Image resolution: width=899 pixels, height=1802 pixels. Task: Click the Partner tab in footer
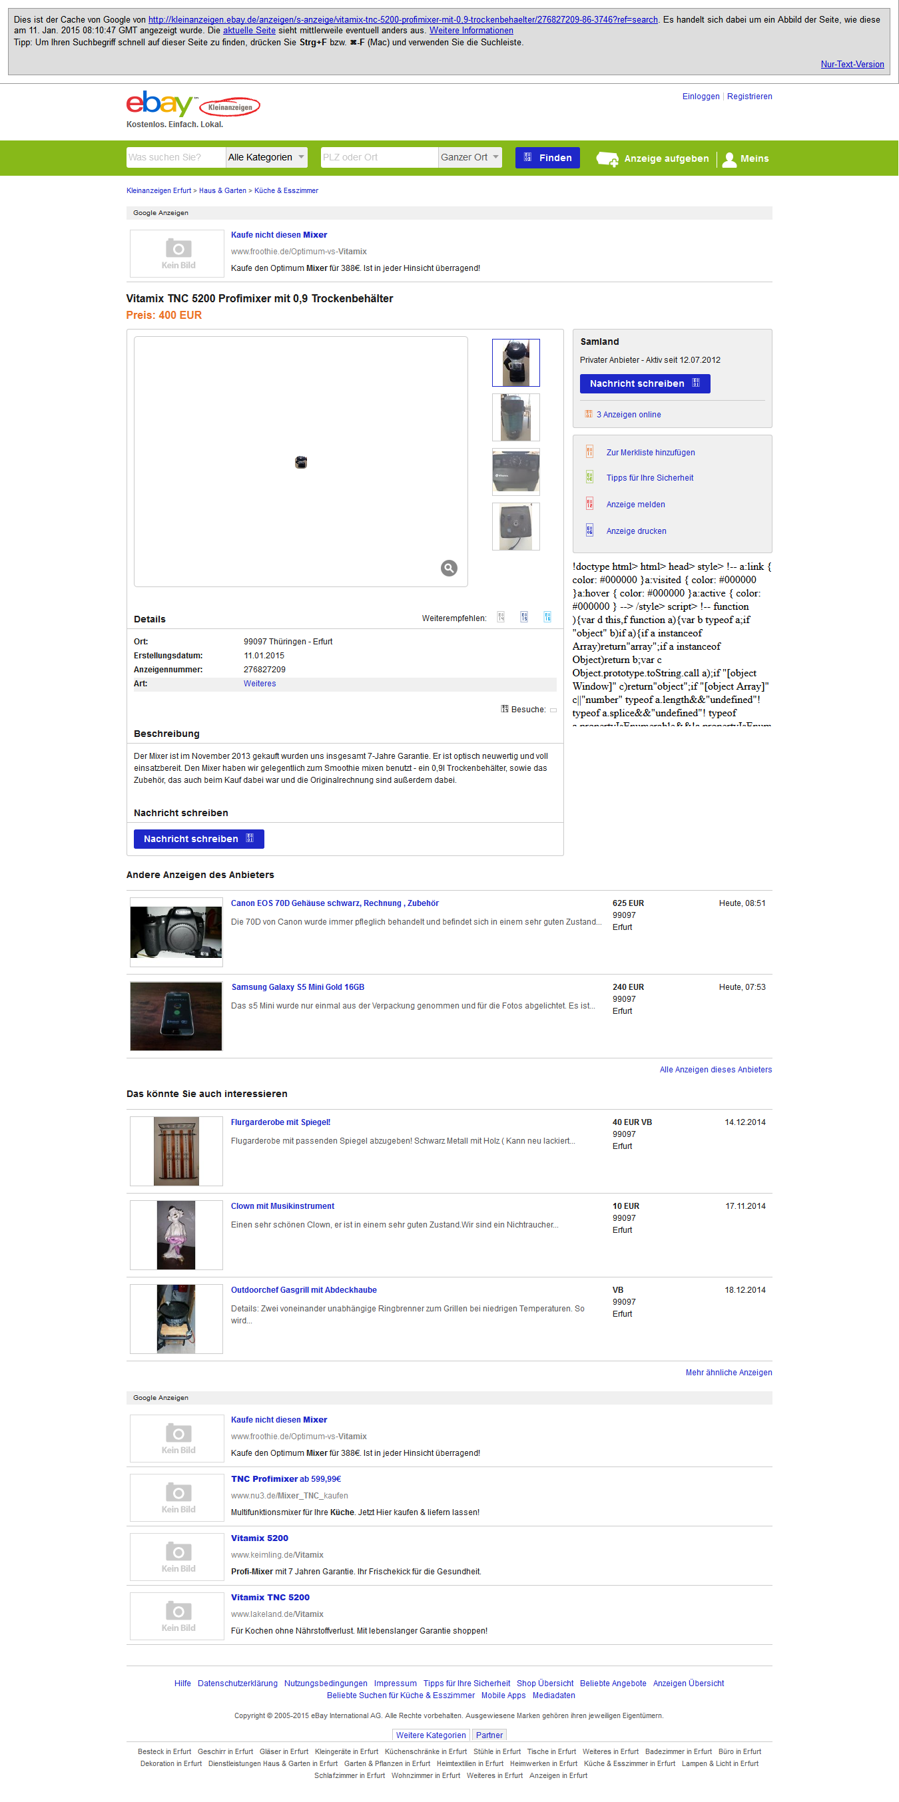(x=489, y=1735)
